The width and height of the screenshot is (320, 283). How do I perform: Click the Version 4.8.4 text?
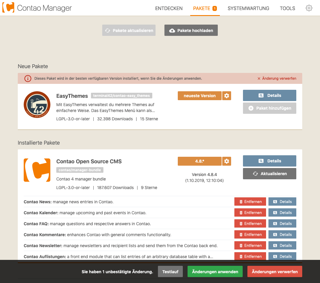[x=204, y=175]
